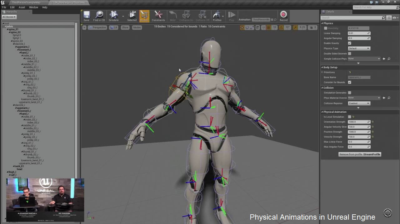Image resolution: width=400 pixels, height=224 pixels.
Task: Toggle grid snap icon
Action: coord(268,27)
